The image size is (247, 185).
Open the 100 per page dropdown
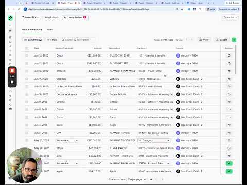(136, 179)
